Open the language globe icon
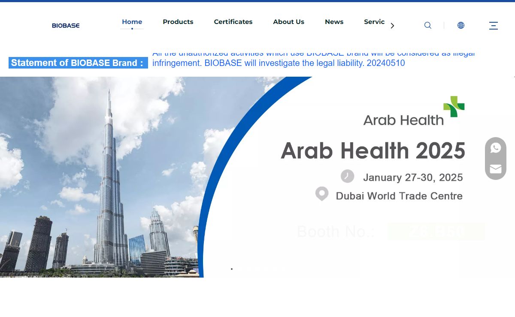515x317 pixels. click(x=461, y=25)
